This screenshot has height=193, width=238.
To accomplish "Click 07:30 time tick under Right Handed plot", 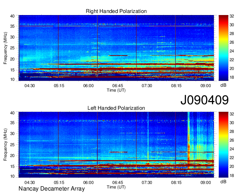I will 147,86.
